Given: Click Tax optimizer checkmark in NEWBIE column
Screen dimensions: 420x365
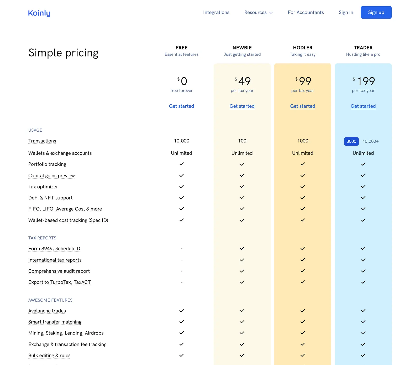Looking at the screenshot, I should click(x=242, y=187).
